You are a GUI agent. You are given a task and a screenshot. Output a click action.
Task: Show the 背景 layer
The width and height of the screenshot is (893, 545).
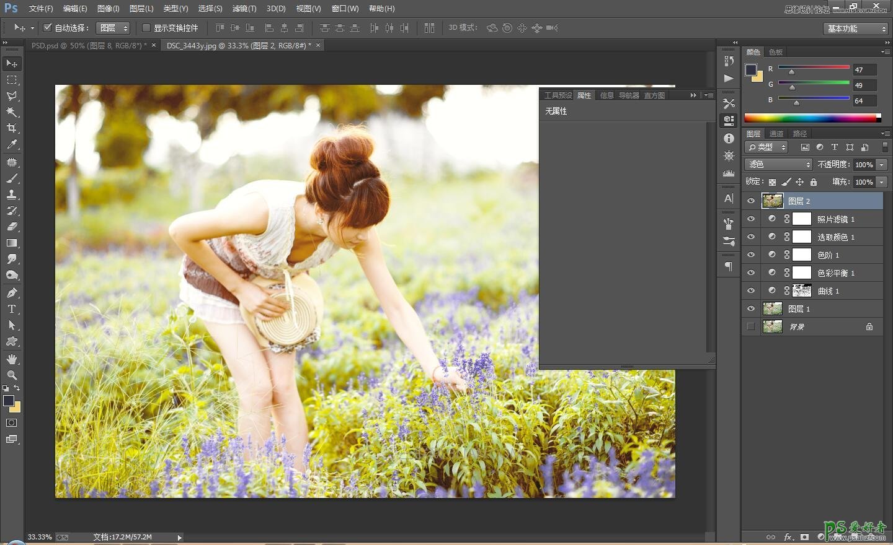click(751, 326)
